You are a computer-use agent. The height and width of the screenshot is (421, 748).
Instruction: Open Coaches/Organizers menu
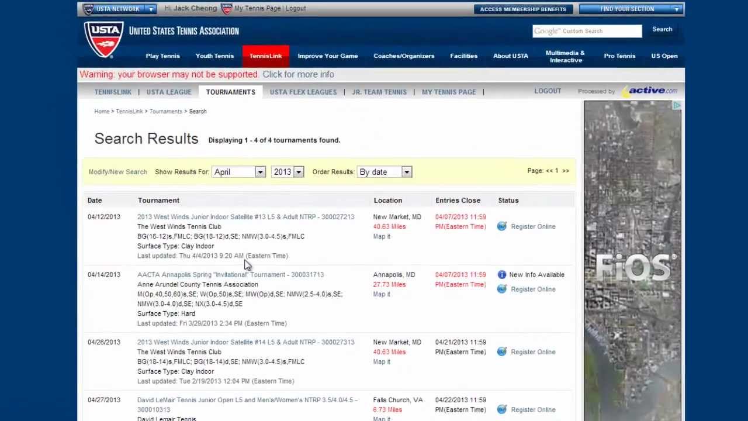pyautogui.click(x=404, y=56)
